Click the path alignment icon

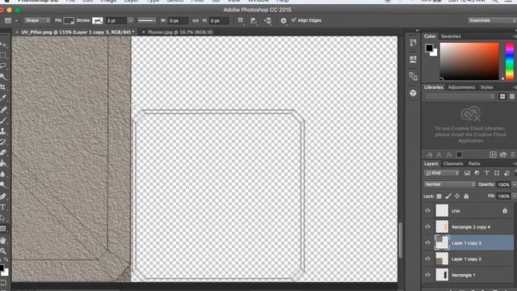(254, 21)
